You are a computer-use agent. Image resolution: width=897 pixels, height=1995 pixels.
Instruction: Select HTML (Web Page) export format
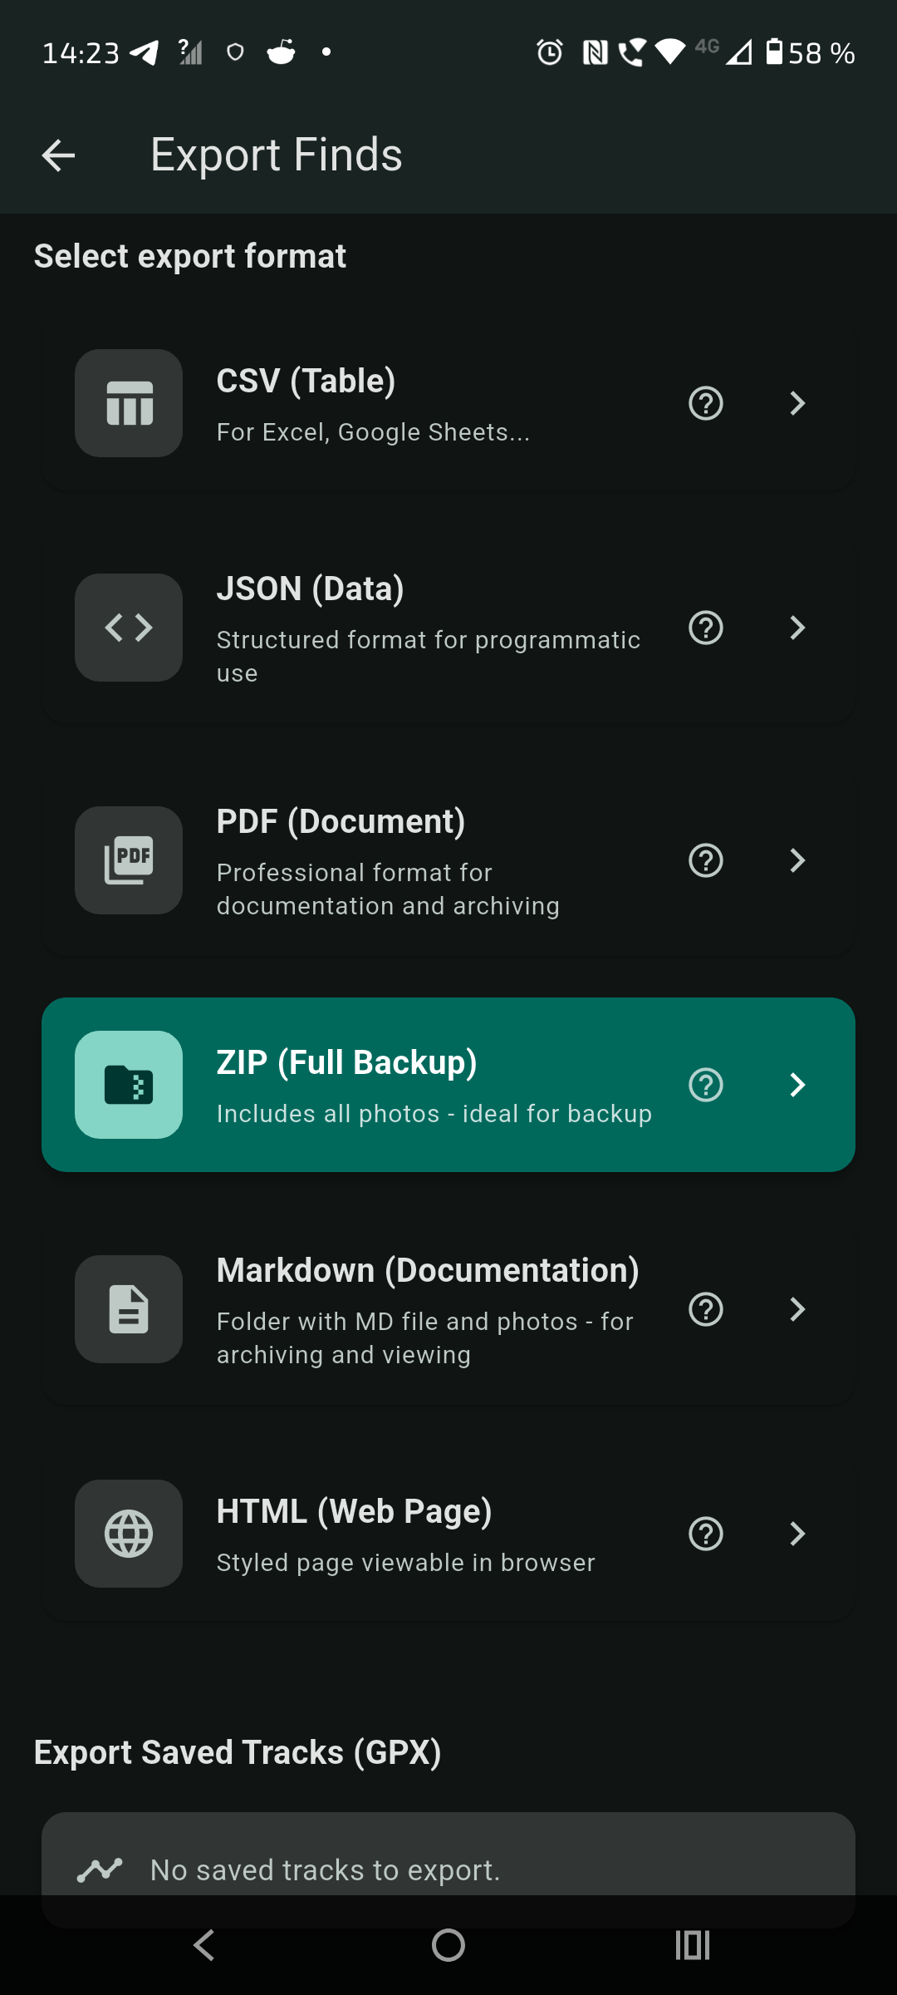[x=448, y=1534]
